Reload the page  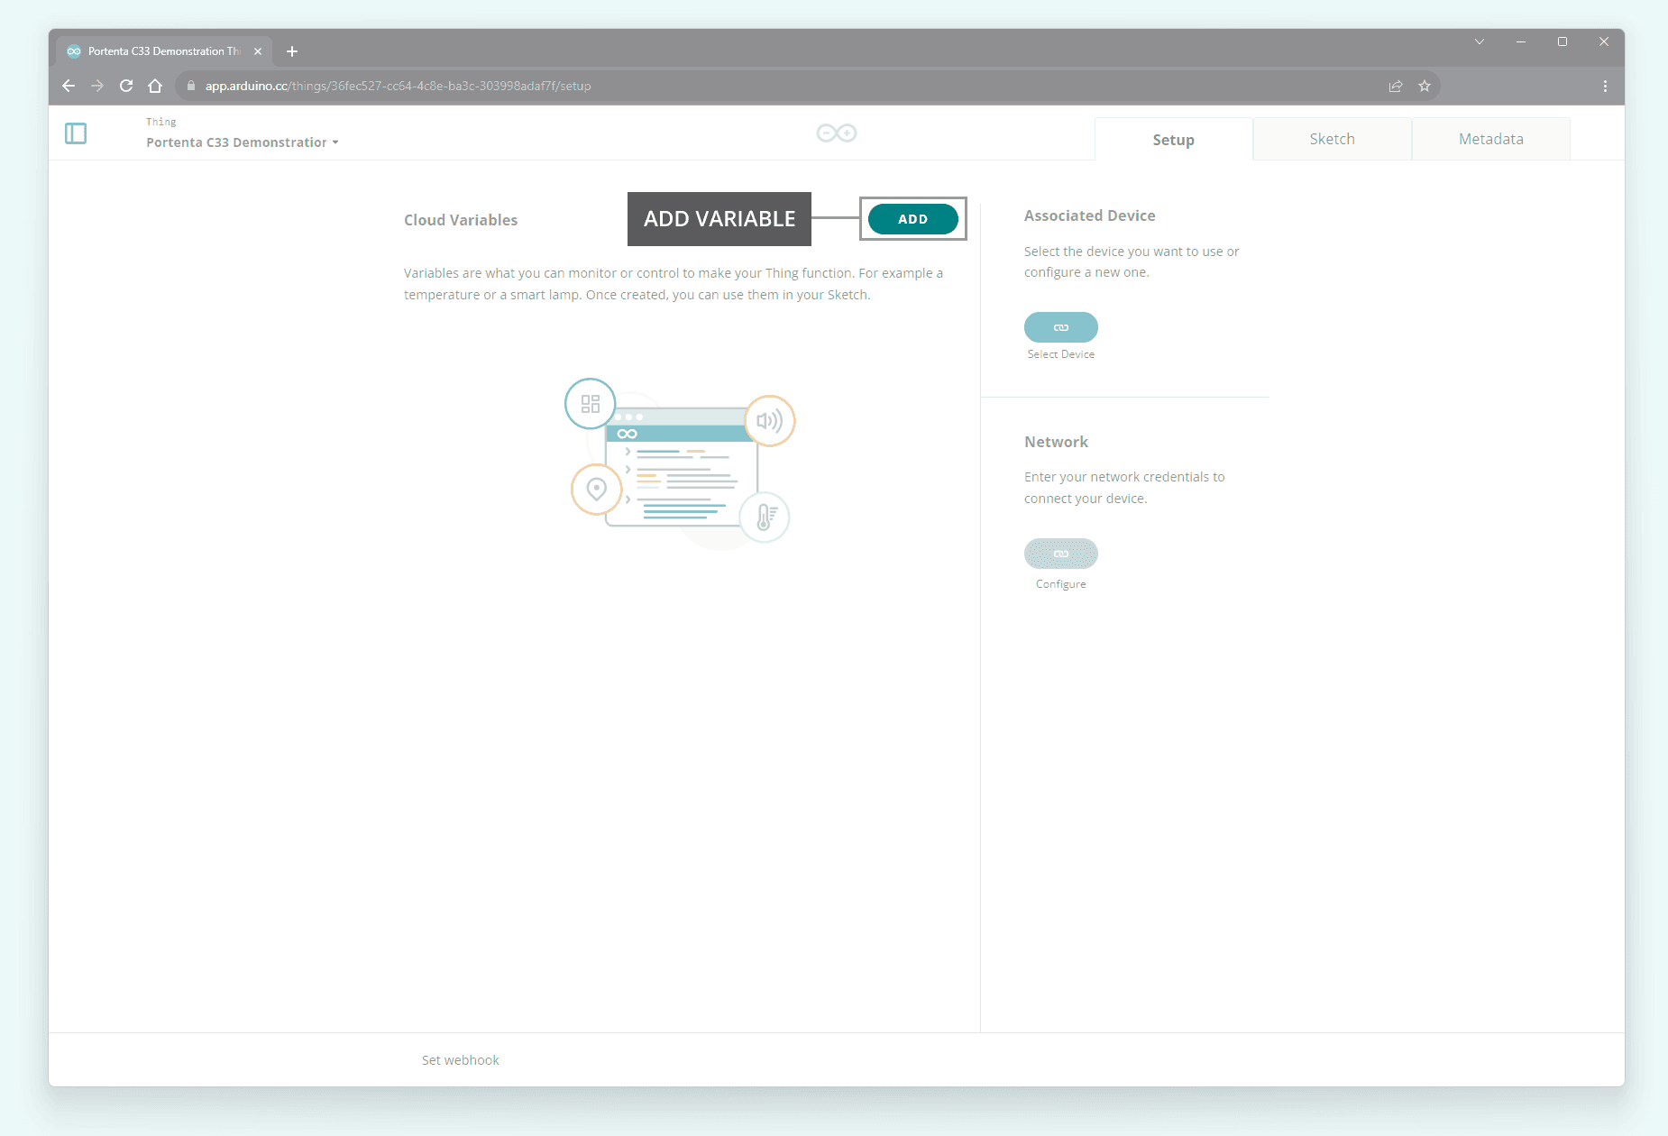click(126, 87)
